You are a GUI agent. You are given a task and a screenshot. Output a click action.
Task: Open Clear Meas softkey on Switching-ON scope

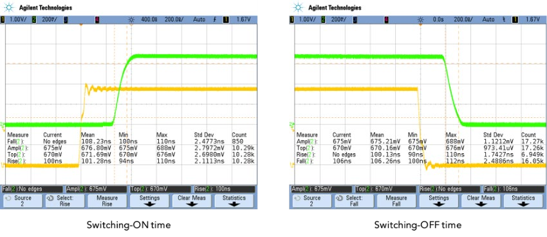tap(192, 201)
